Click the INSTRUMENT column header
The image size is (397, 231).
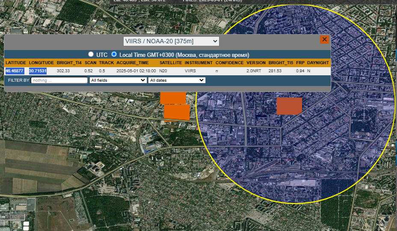198,63
